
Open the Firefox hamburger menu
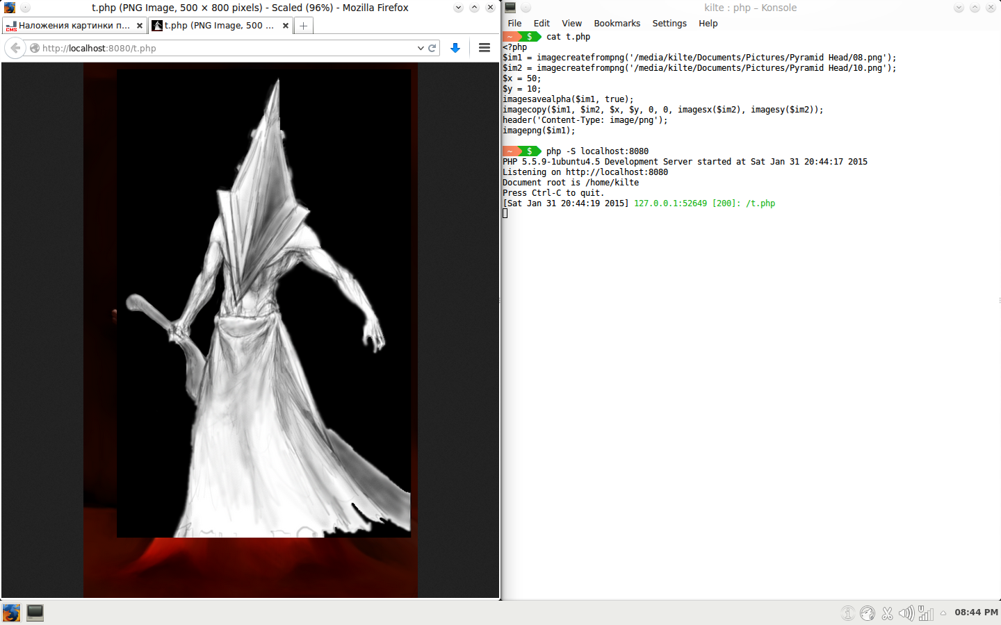(485, 48)
